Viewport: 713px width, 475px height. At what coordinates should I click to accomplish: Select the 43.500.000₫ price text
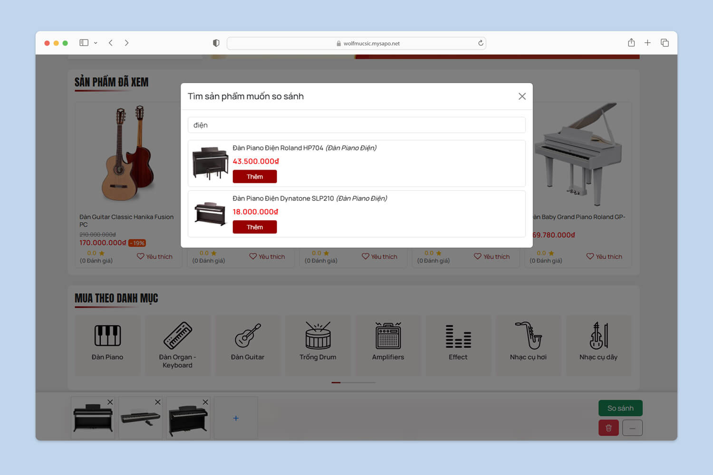256,161
